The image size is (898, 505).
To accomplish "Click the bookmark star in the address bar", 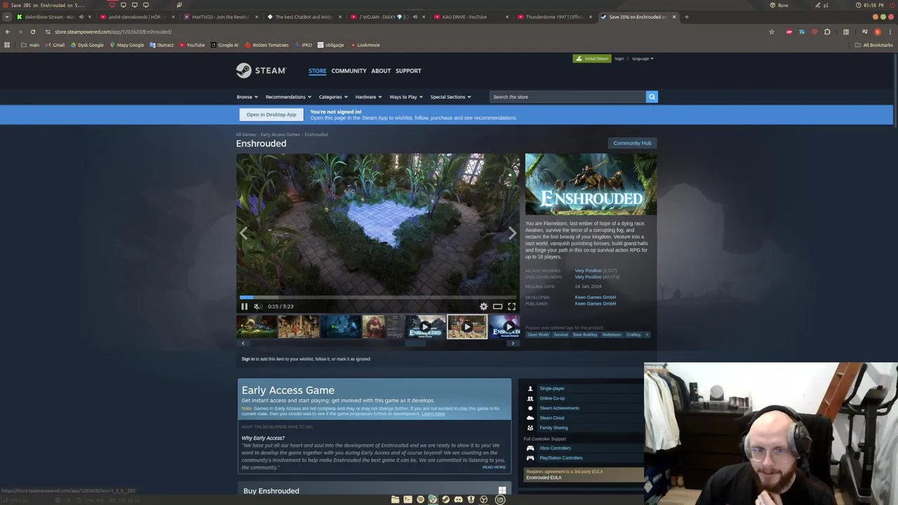I will (x=772, y=32).
